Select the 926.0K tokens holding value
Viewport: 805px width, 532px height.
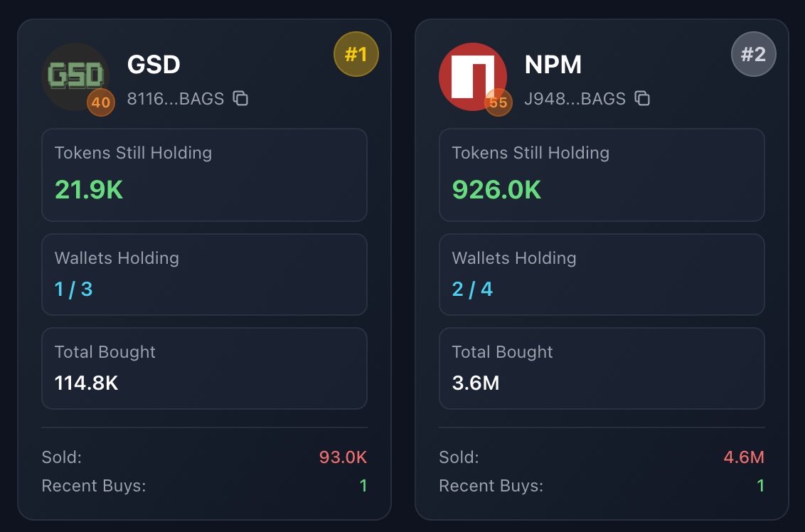click(x=496, y=190)
